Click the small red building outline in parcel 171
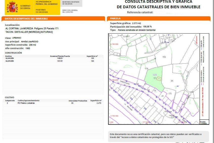Image resolution: width=214 pixels, height=143 pixels. click(x=159, y=79)
